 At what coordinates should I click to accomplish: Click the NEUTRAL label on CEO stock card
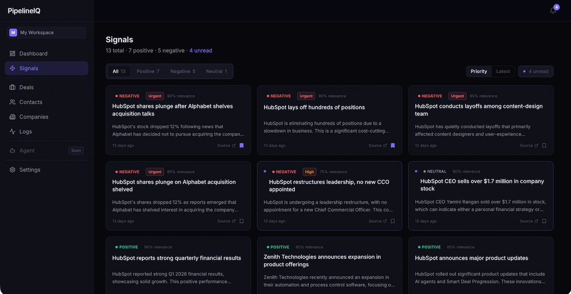pos(435,171)
